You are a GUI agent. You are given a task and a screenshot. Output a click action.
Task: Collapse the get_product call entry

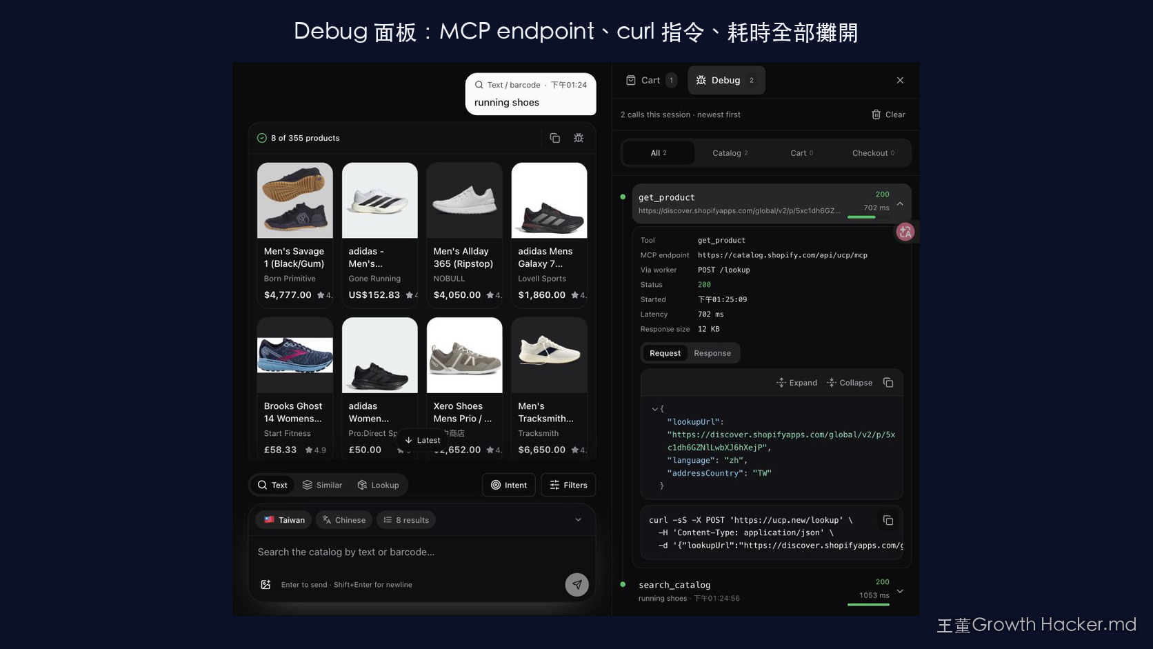pos(900,204)
